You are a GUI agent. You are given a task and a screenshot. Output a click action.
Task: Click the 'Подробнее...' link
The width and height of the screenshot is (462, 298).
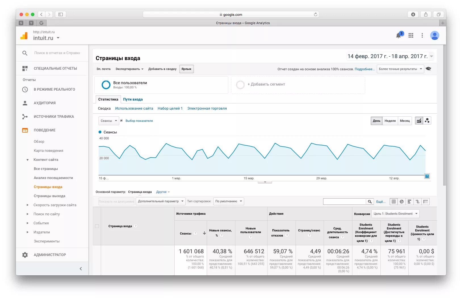tap(365, 69)
